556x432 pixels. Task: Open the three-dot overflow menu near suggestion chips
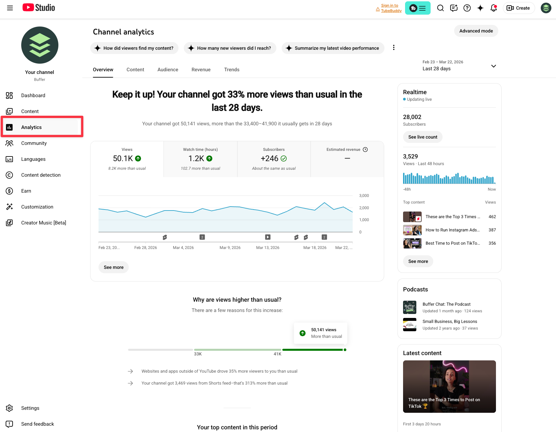coord(394,47)
